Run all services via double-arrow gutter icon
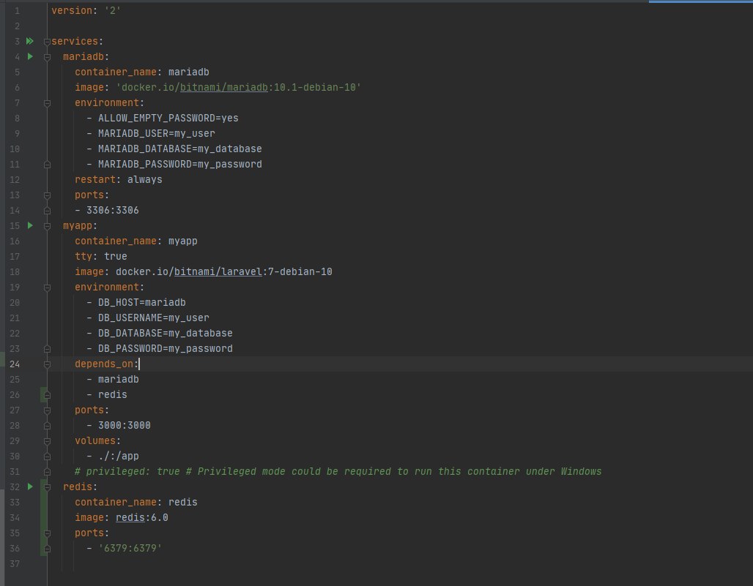This screenshot has width=753, height=586. 30,41
